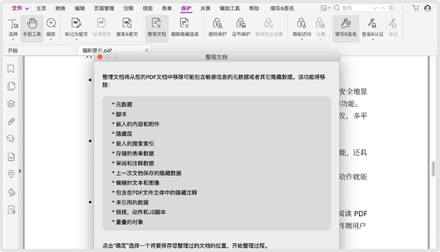This screenshot has height=252, width=440.
Task: Open the destinations pin panel in sidebar
Action: 11,174
